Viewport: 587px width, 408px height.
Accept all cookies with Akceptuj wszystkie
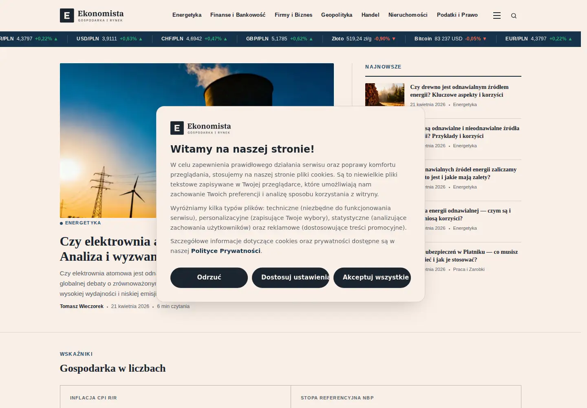(x=372, y=277)
